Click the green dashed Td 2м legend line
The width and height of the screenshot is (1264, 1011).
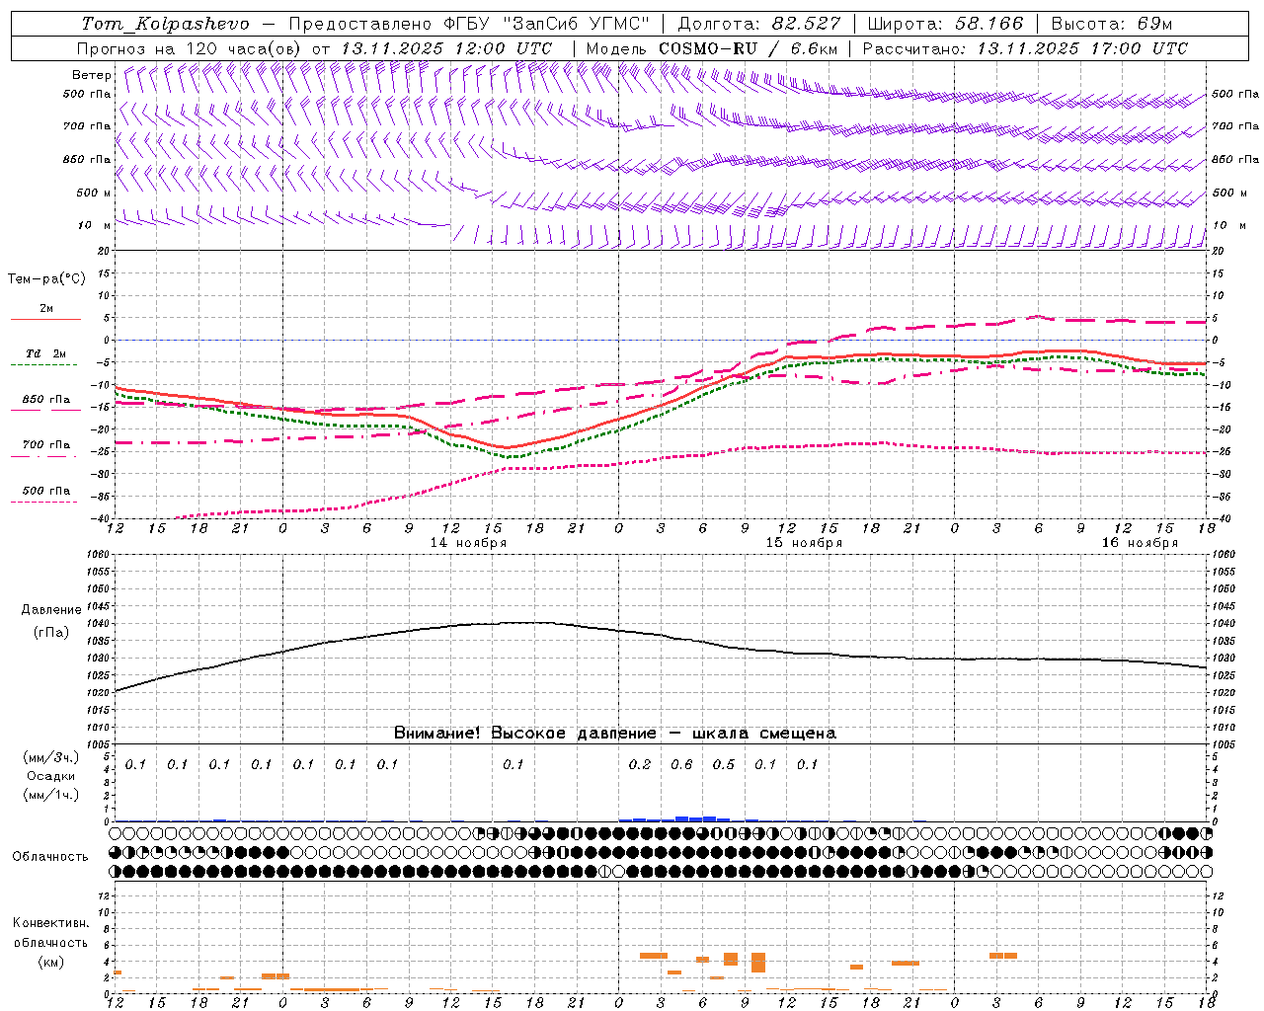(x=44, y=365)
